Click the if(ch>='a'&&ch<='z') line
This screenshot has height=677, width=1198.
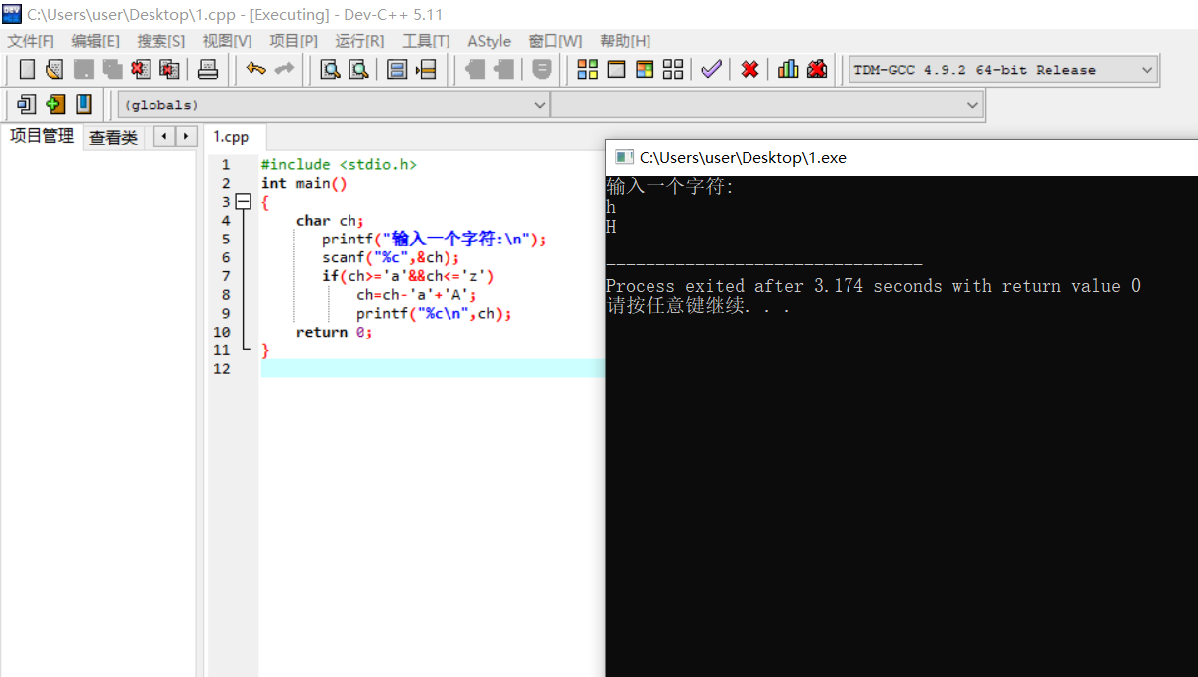coord(408,276)
